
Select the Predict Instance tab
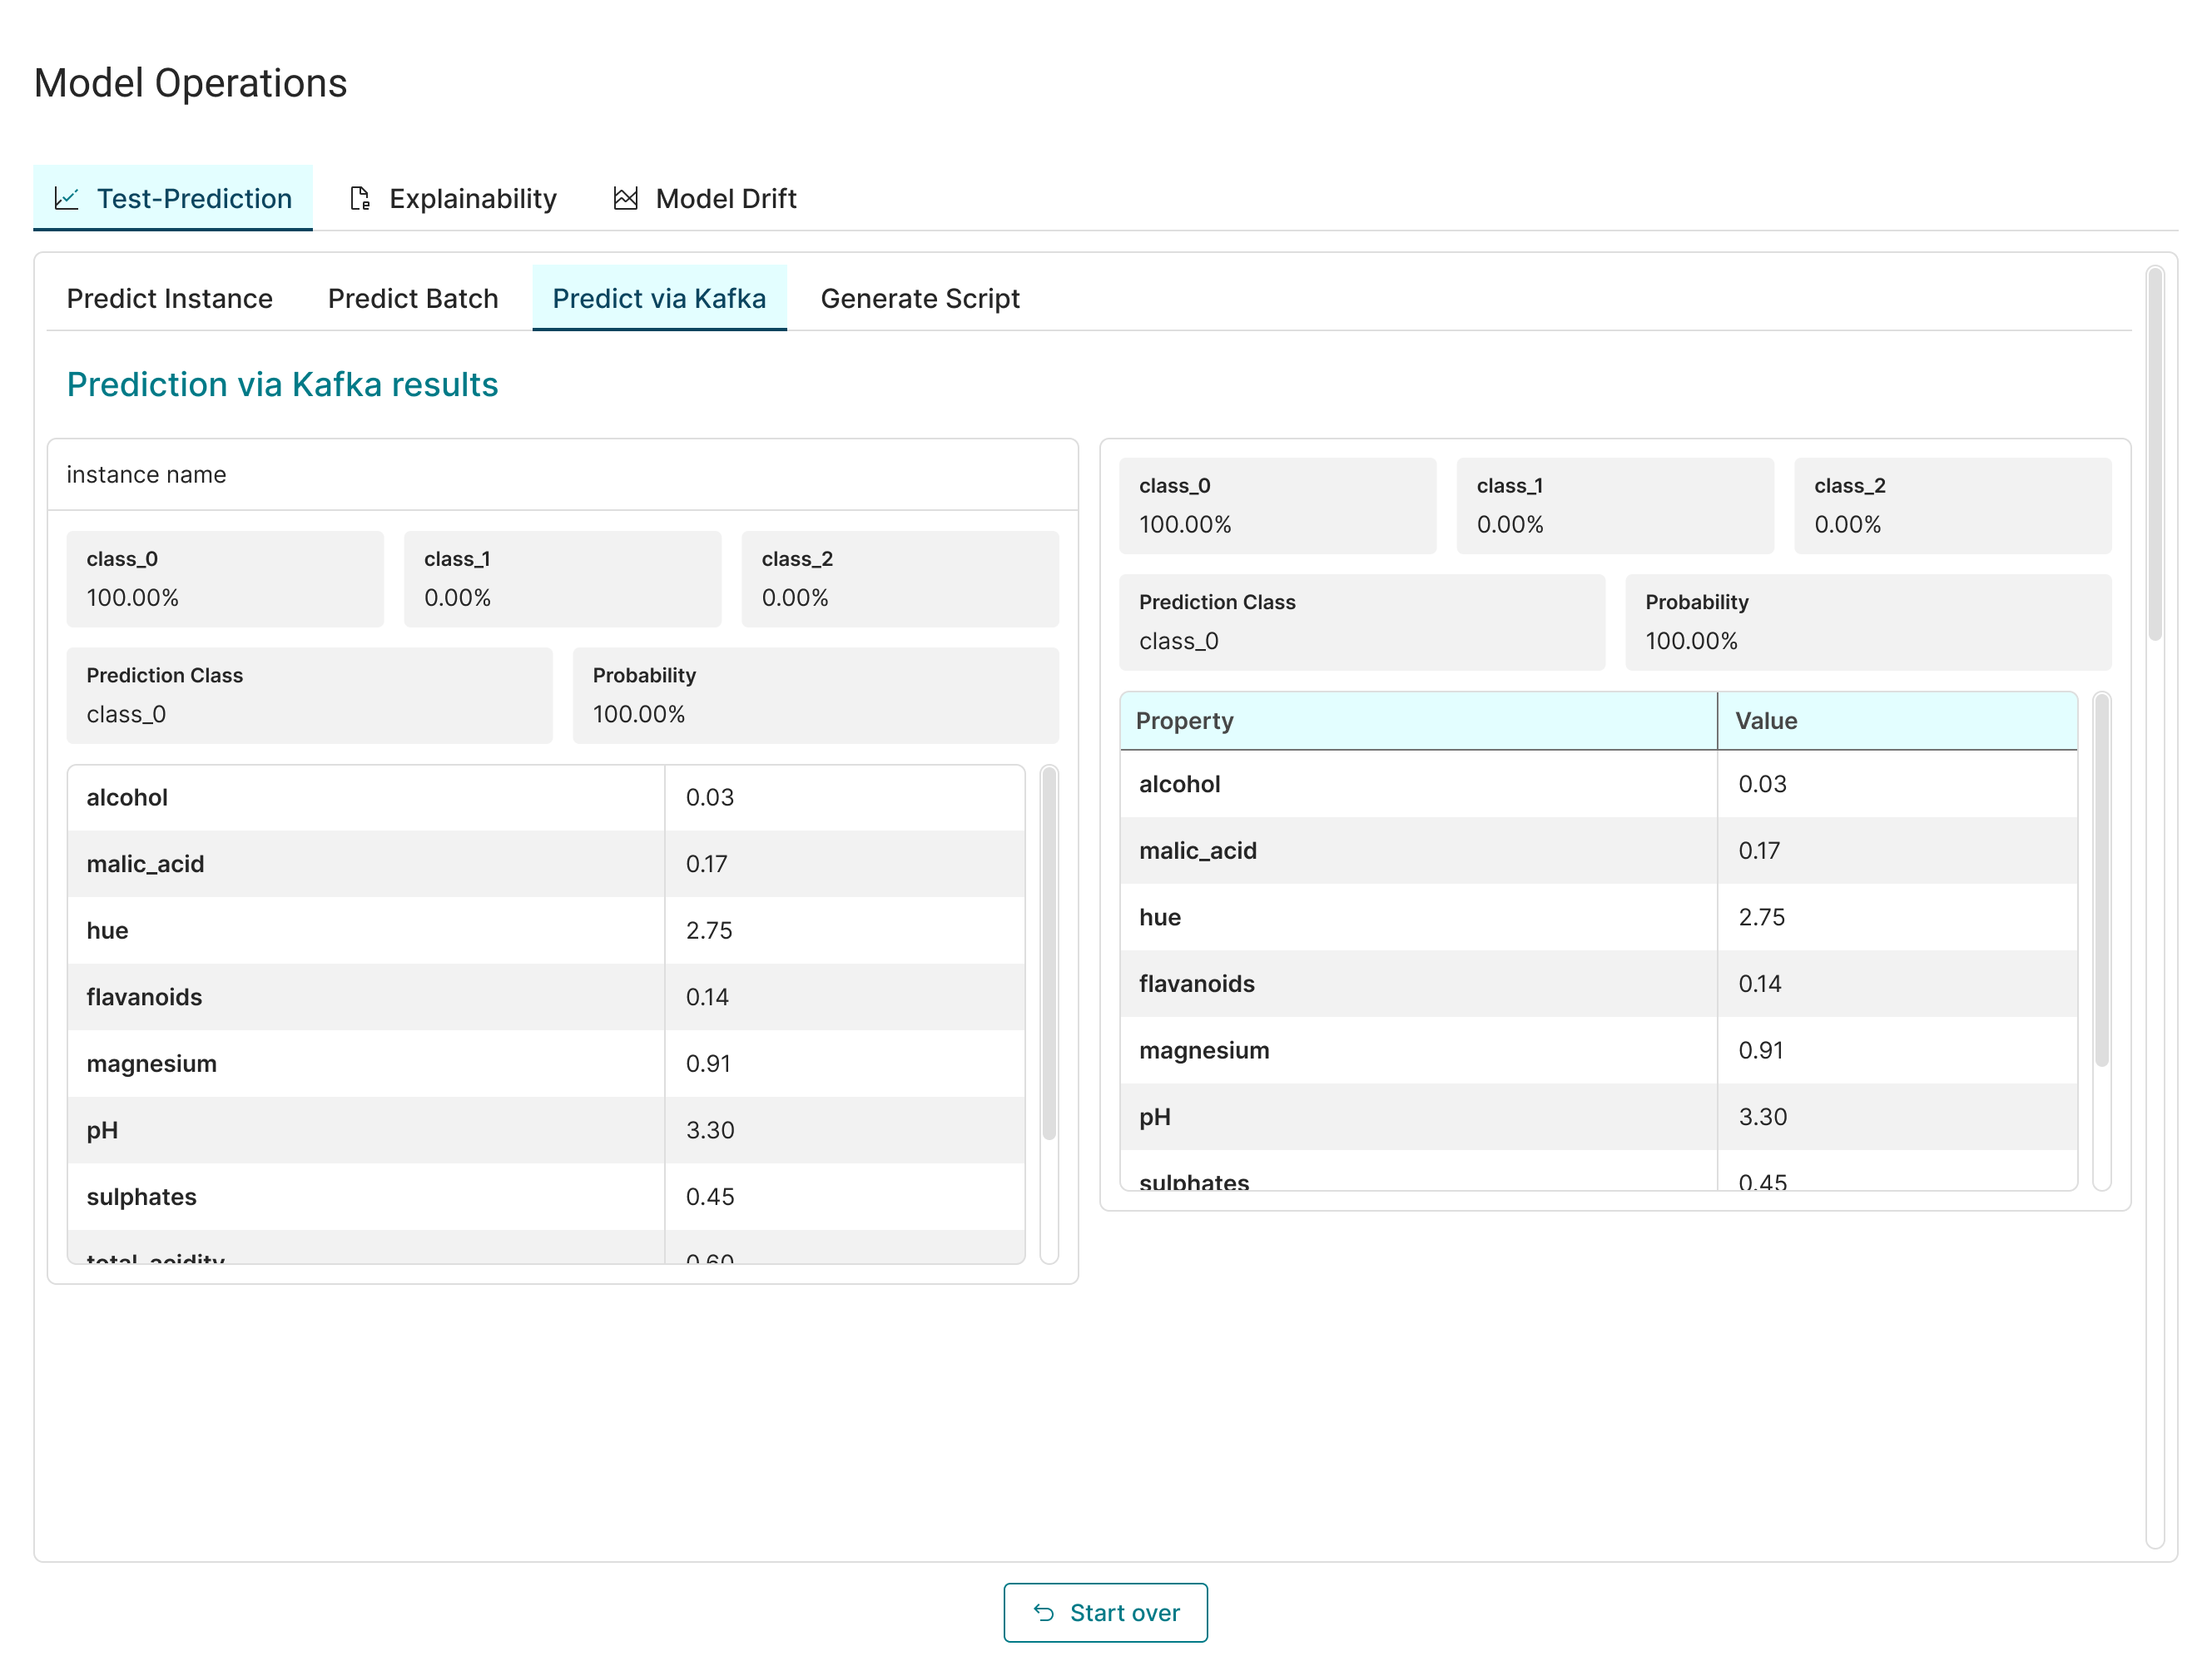tap(169, 298)
